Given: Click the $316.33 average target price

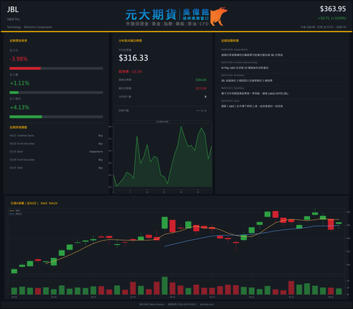Looking at the screenshot, I should 133,58.
